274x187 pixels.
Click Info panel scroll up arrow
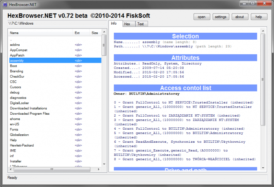coord(263,31)
